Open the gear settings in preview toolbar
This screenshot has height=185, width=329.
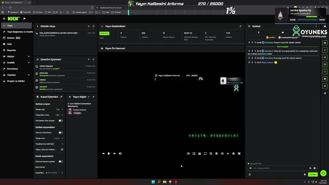(233, 154)
